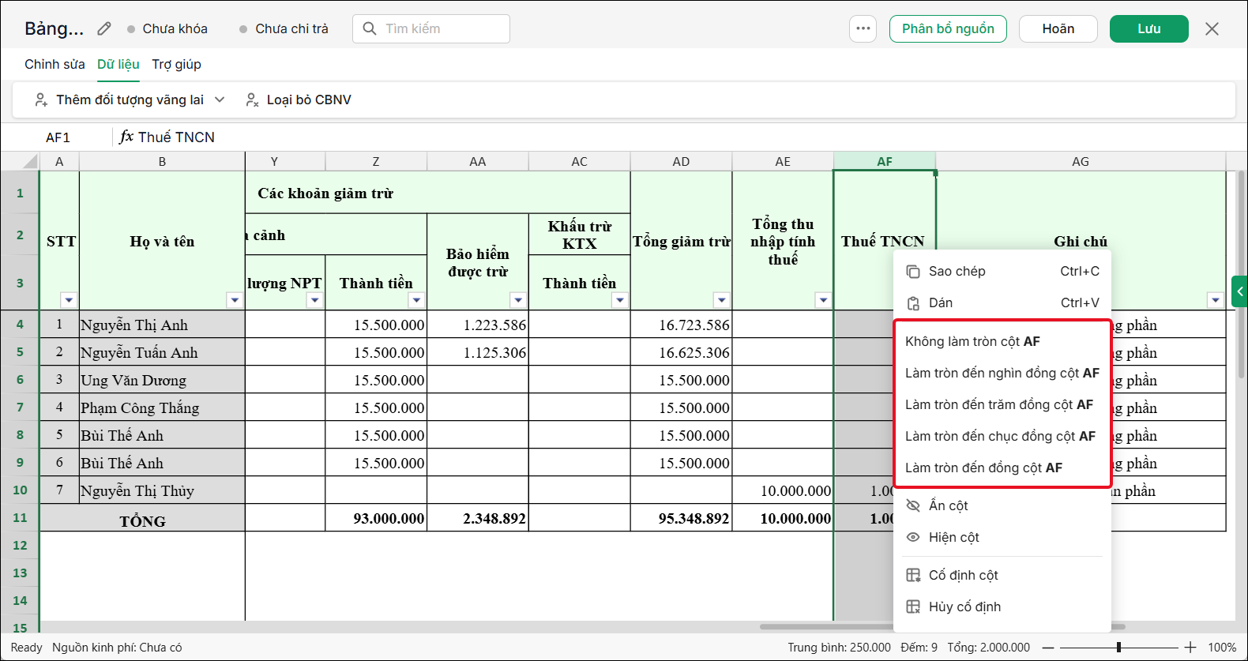Open filter dropdown on Tổng giảm trừ
This screenshot has height=661, width=1248.
722,300
